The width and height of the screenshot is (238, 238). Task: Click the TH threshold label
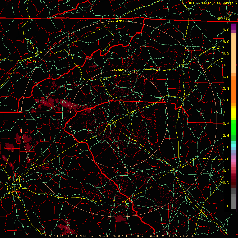[227, 206]
